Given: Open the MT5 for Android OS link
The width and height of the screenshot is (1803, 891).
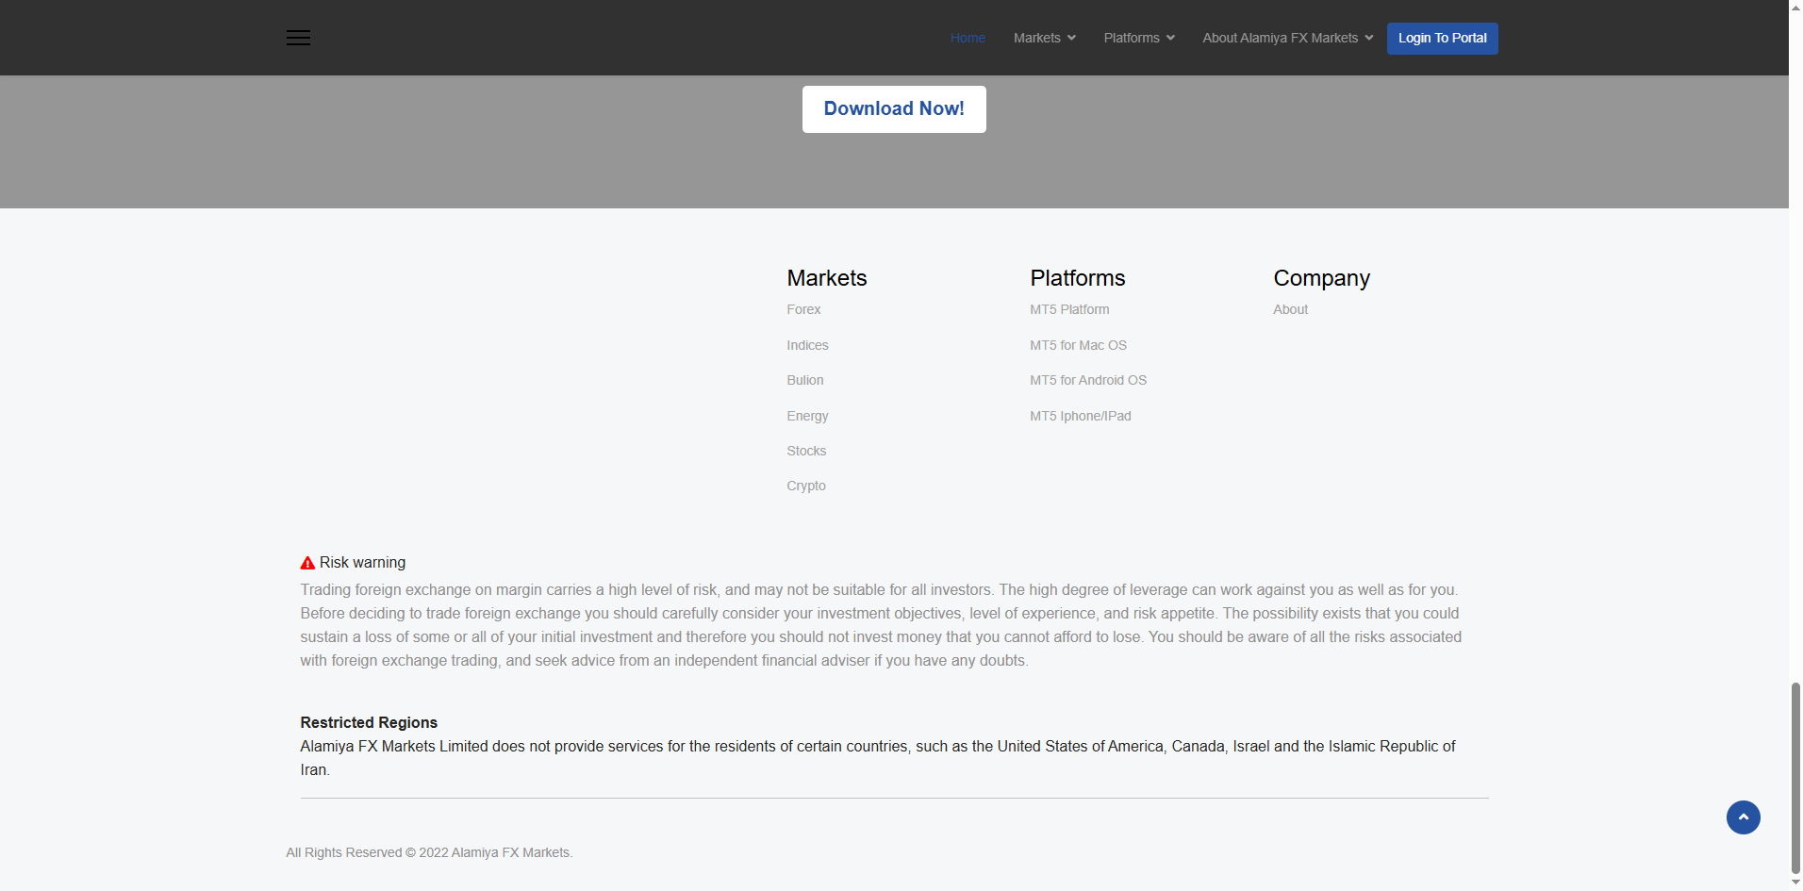Looking at the screenshot, I should [1088, 380].
